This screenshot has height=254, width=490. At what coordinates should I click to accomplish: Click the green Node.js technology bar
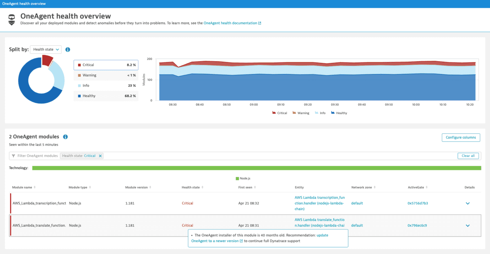(257, 168)
